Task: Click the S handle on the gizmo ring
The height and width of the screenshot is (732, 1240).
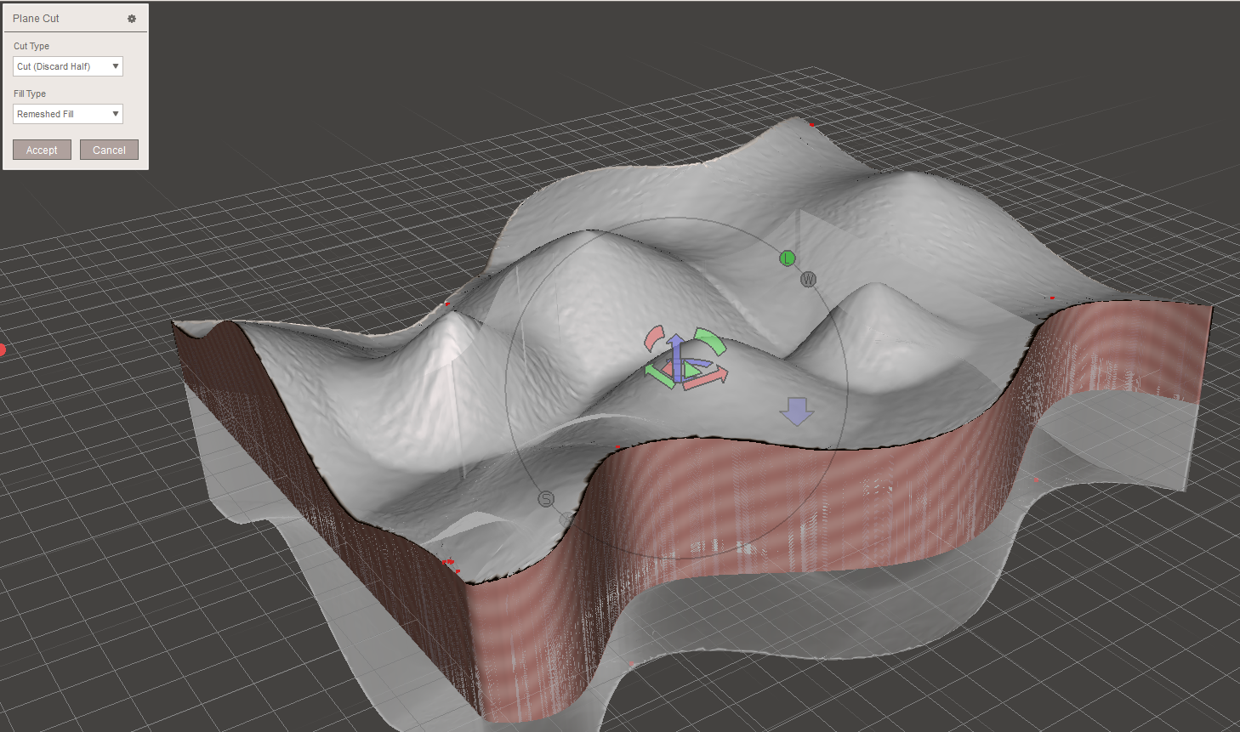Action: (x=546, y=499)
